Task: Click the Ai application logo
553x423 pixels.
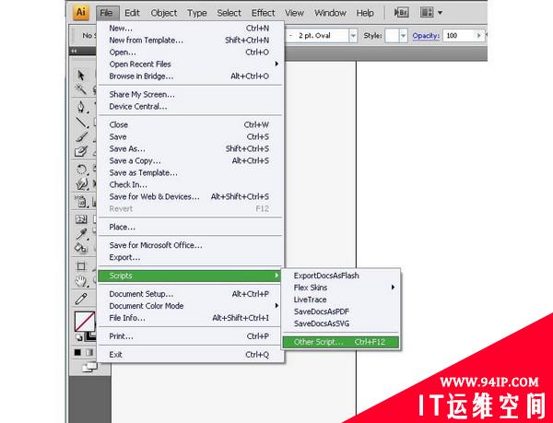Action: (81, 12)
